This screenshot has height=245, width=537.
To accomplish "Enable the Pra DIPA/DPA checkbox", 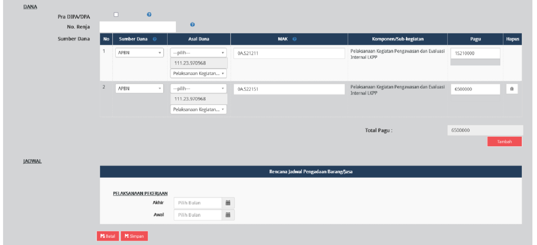I will point(116,15).
